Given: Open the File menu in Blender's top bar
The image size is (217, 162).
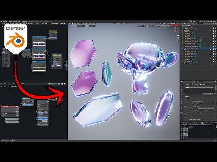Looking at the screenshot, I should coord(4,22).
